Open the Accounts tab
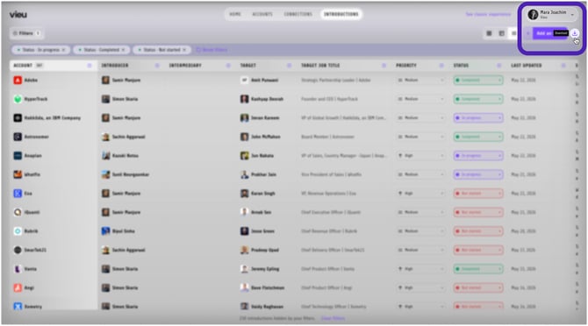 [262, 14]
